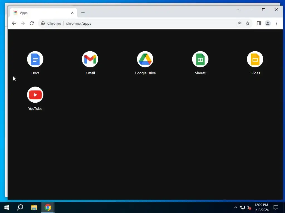
Task: Open the notification center
Action: point(276,207)
